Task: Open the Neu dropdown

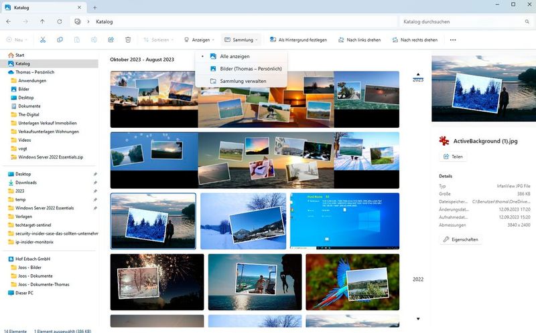Action: click(17, 40)
